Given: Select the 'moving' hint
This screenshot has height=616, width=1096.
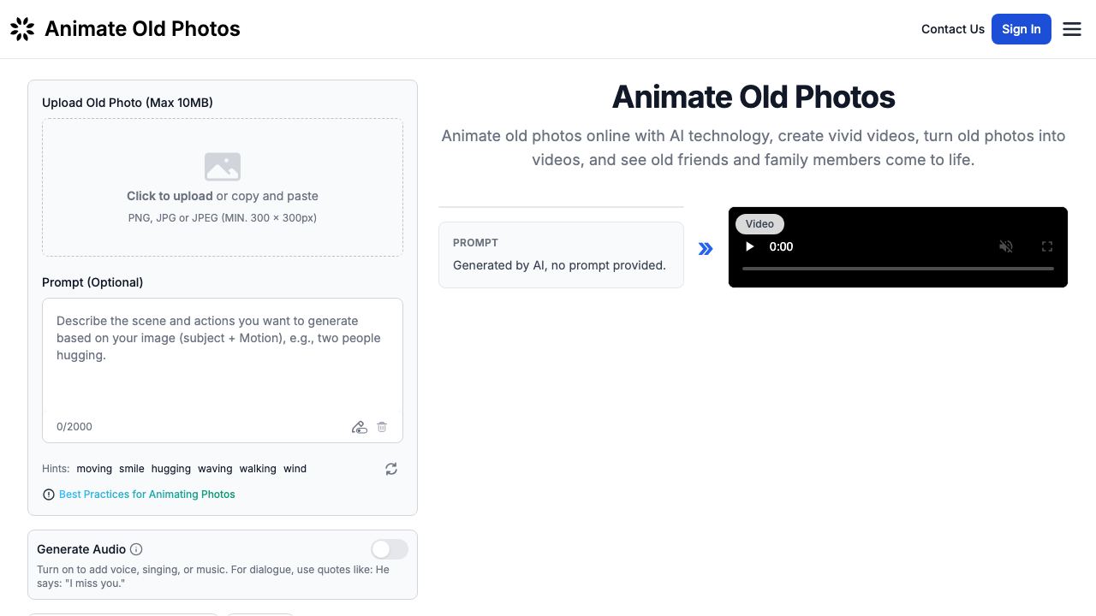Looking at the screenshot, I should tap(94, 469).
